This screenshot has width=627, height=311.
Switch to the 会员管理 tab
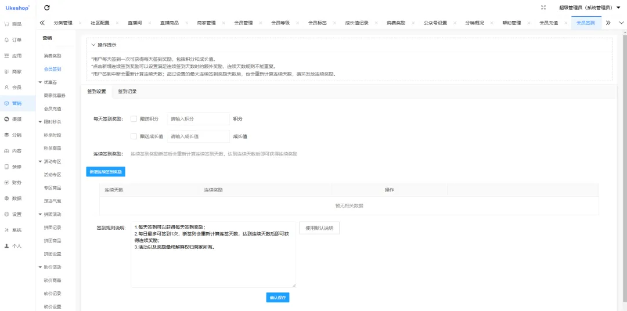click(243, 23)
